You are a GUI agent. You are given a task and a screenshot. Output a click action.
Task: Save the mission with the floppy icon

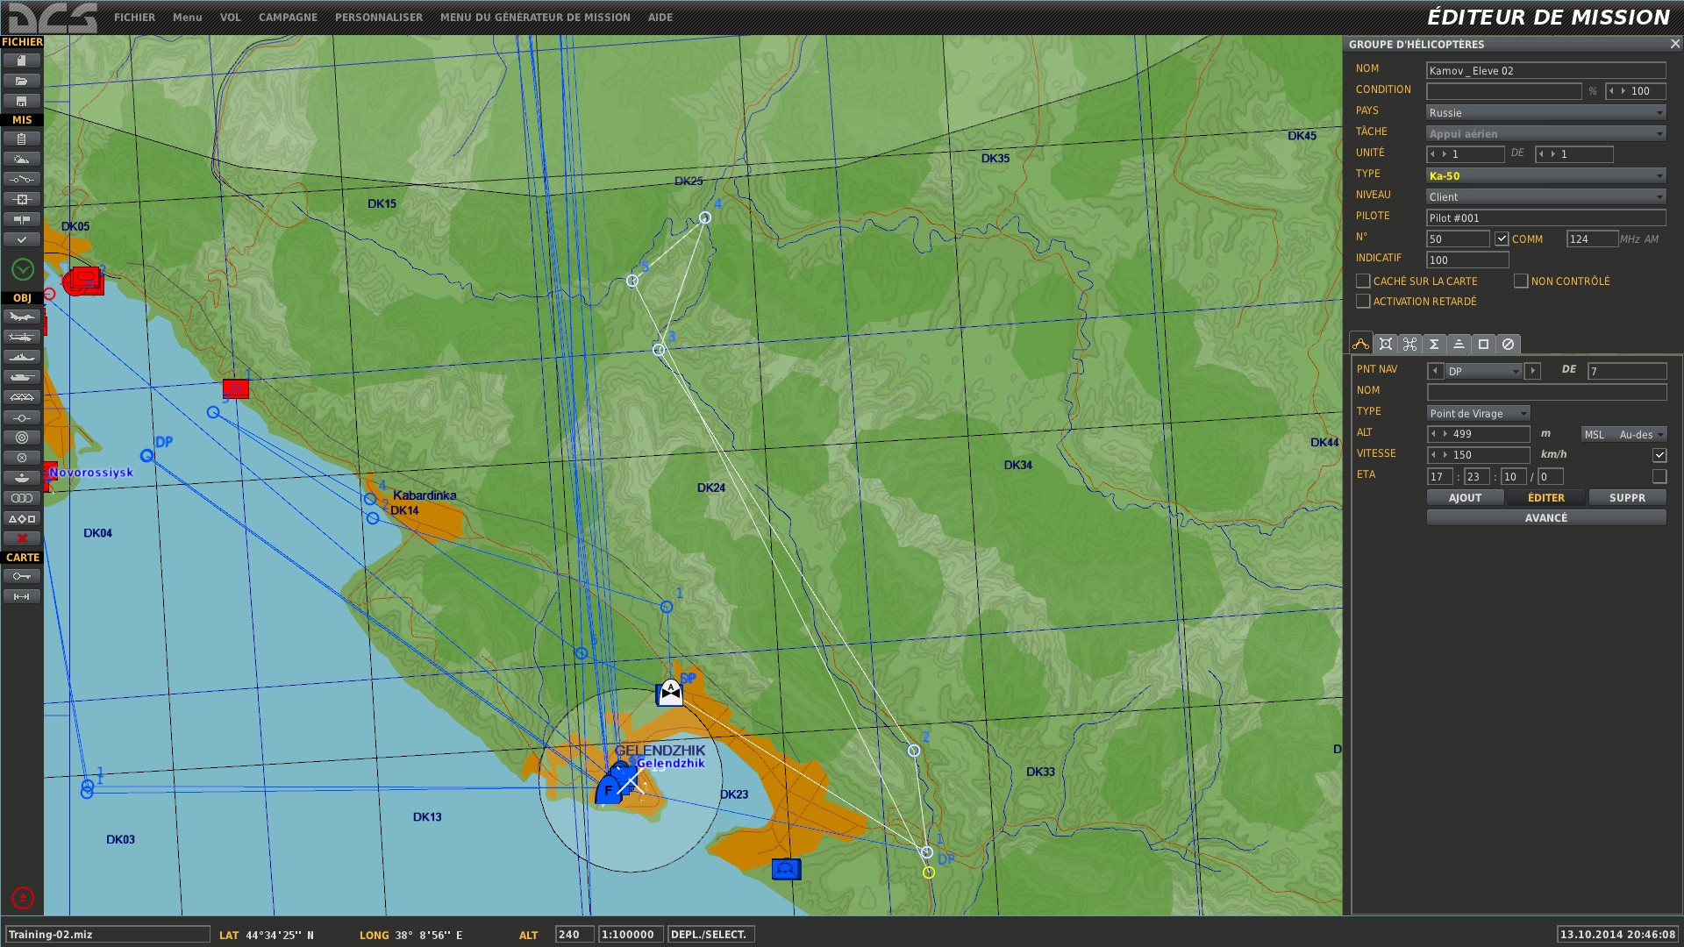(22, 101)
